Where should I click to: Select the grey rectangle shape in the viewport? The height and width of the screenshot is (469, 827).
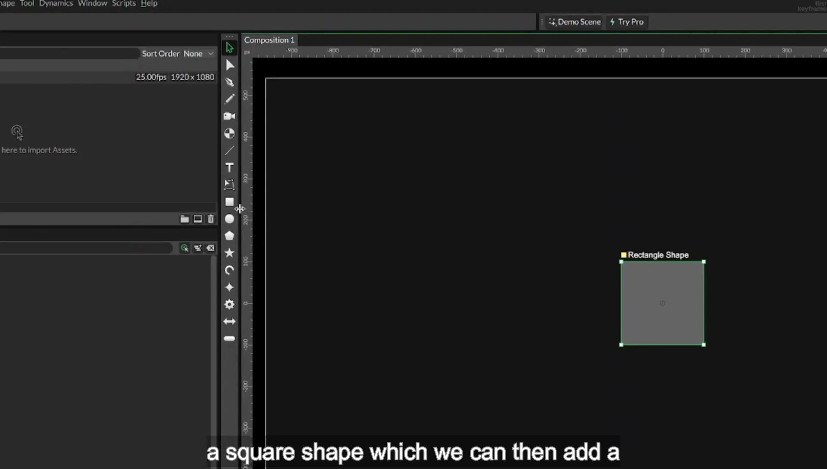tap(662, 303)
